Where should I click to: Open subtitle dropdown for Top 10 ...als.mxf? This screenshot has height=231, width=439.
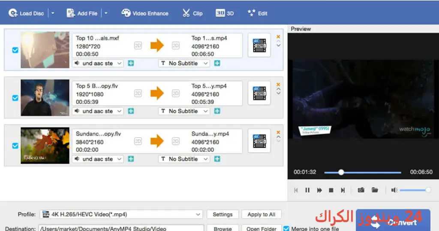click(184, 64)
